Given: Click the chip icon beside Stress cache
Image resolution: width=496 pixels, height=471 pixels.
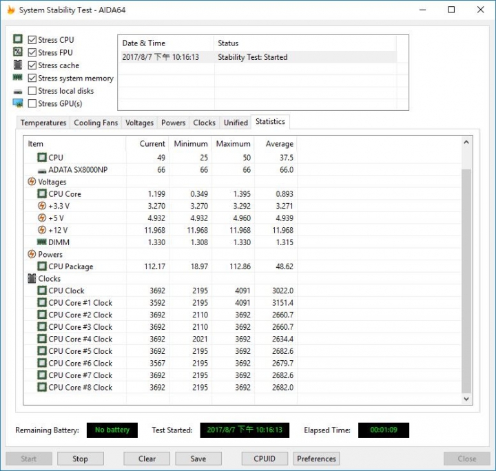Looking at the screenshot, I should (x=18, y=65).
